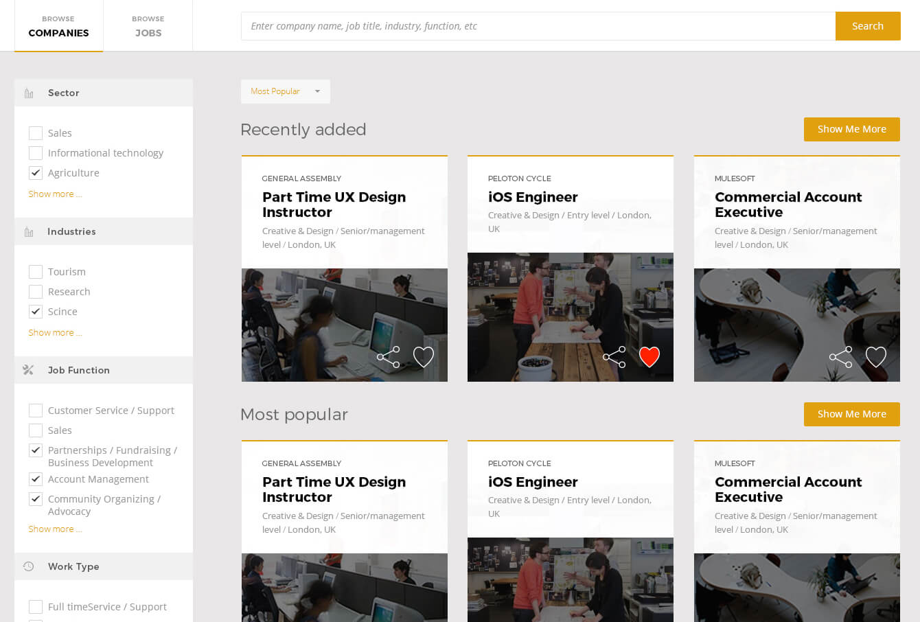Click the Work Type panel header
Viewport: 920px width, 622px height.
click(104, 566)
